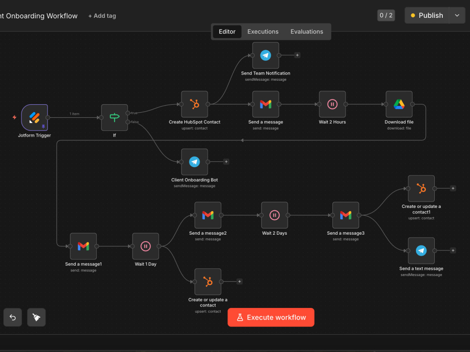The width and height of the screenshot is (470, 352).
Task: Select the Wait 2 Hours node
Action: click(x=332, y=104)
